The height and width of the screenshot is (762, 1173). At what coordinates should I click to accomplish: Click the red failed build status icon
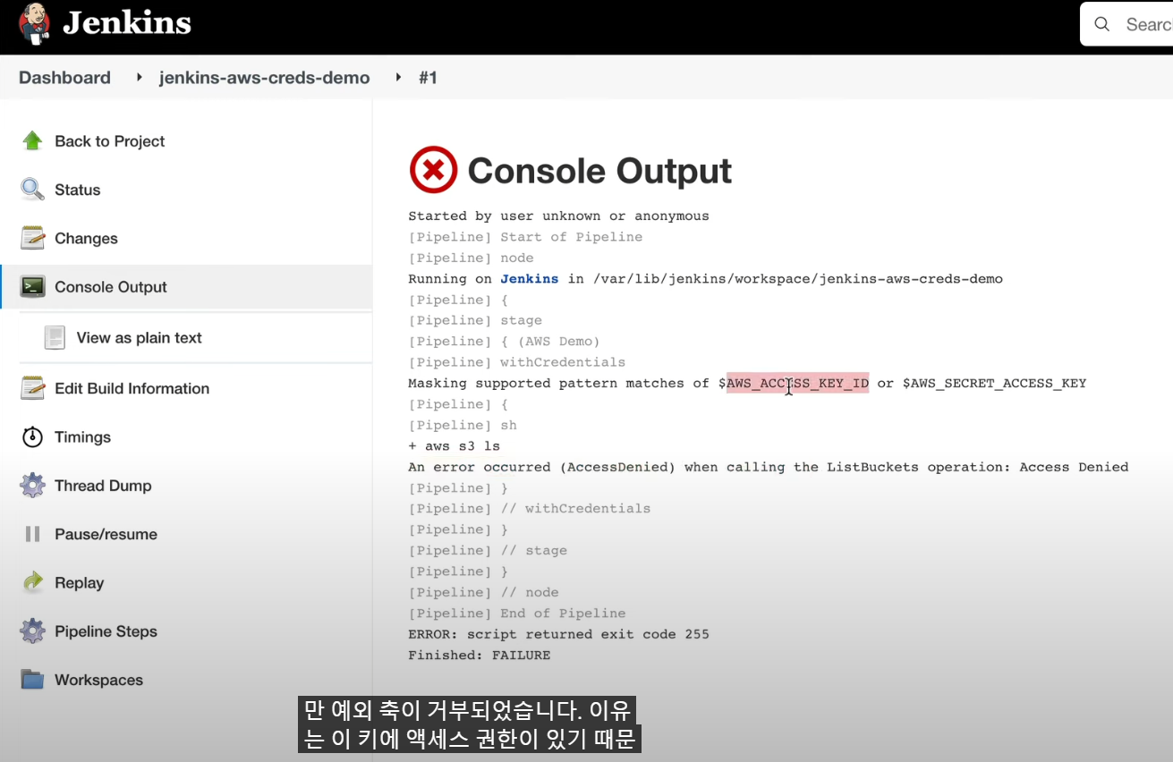point(433,170)
